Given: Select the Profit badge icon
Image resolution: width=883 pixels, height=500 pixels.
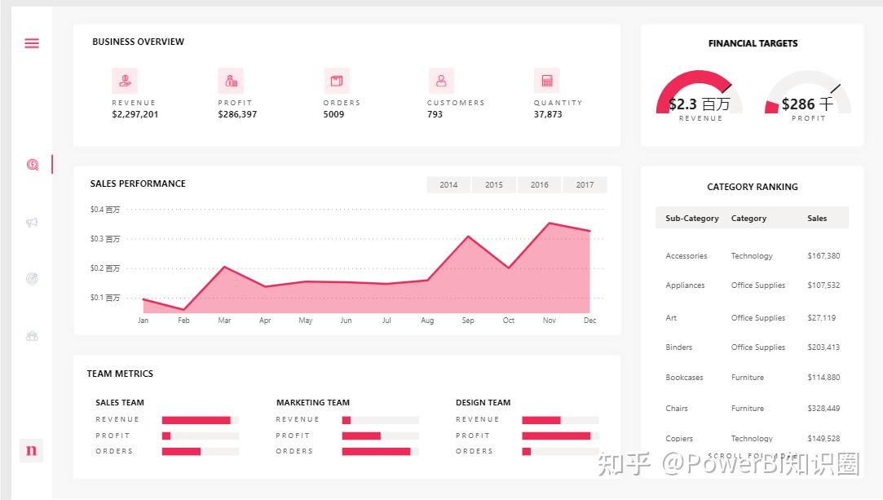Looking at the screenshot, I should pos(229,79).
